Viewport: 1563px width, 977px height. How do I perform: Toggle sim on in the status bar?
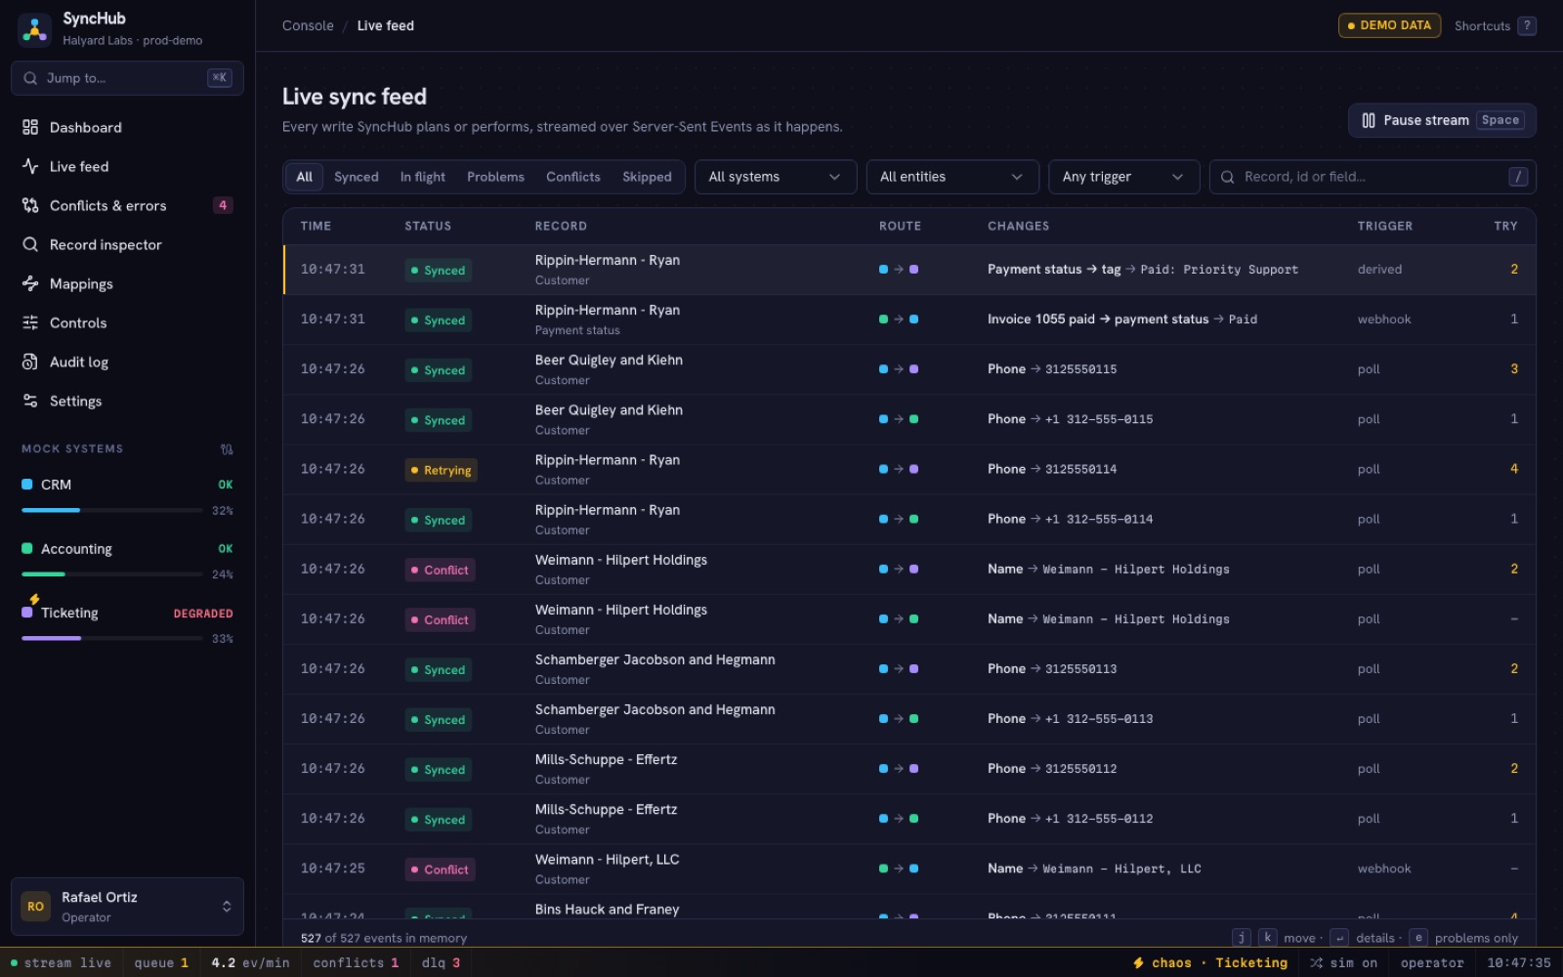[x=1344, y=962]
